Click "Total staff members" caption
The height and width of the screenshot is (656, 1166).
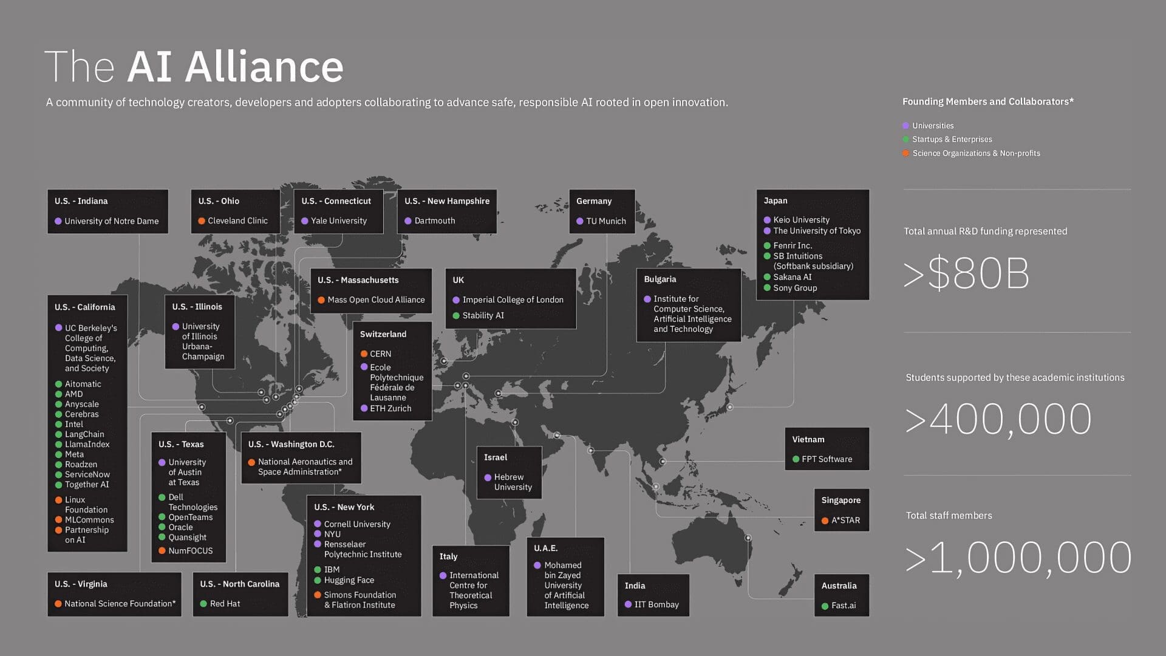pyautogui.click(x=949, y=516)
